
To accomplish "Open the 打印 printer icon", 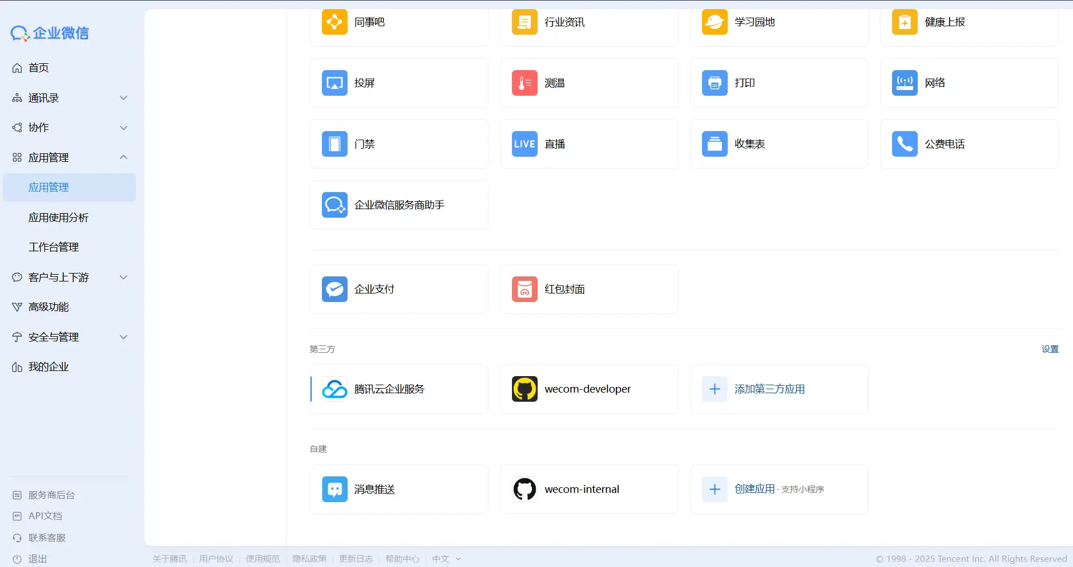I will [x=715, y=83].
